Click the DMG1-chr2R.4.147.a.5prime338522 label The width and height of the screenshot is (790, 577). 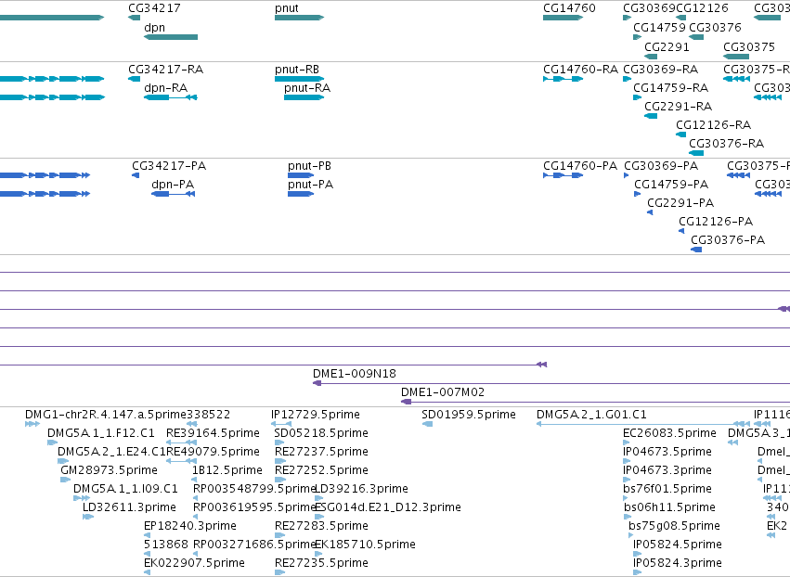(x=127, y=415)
